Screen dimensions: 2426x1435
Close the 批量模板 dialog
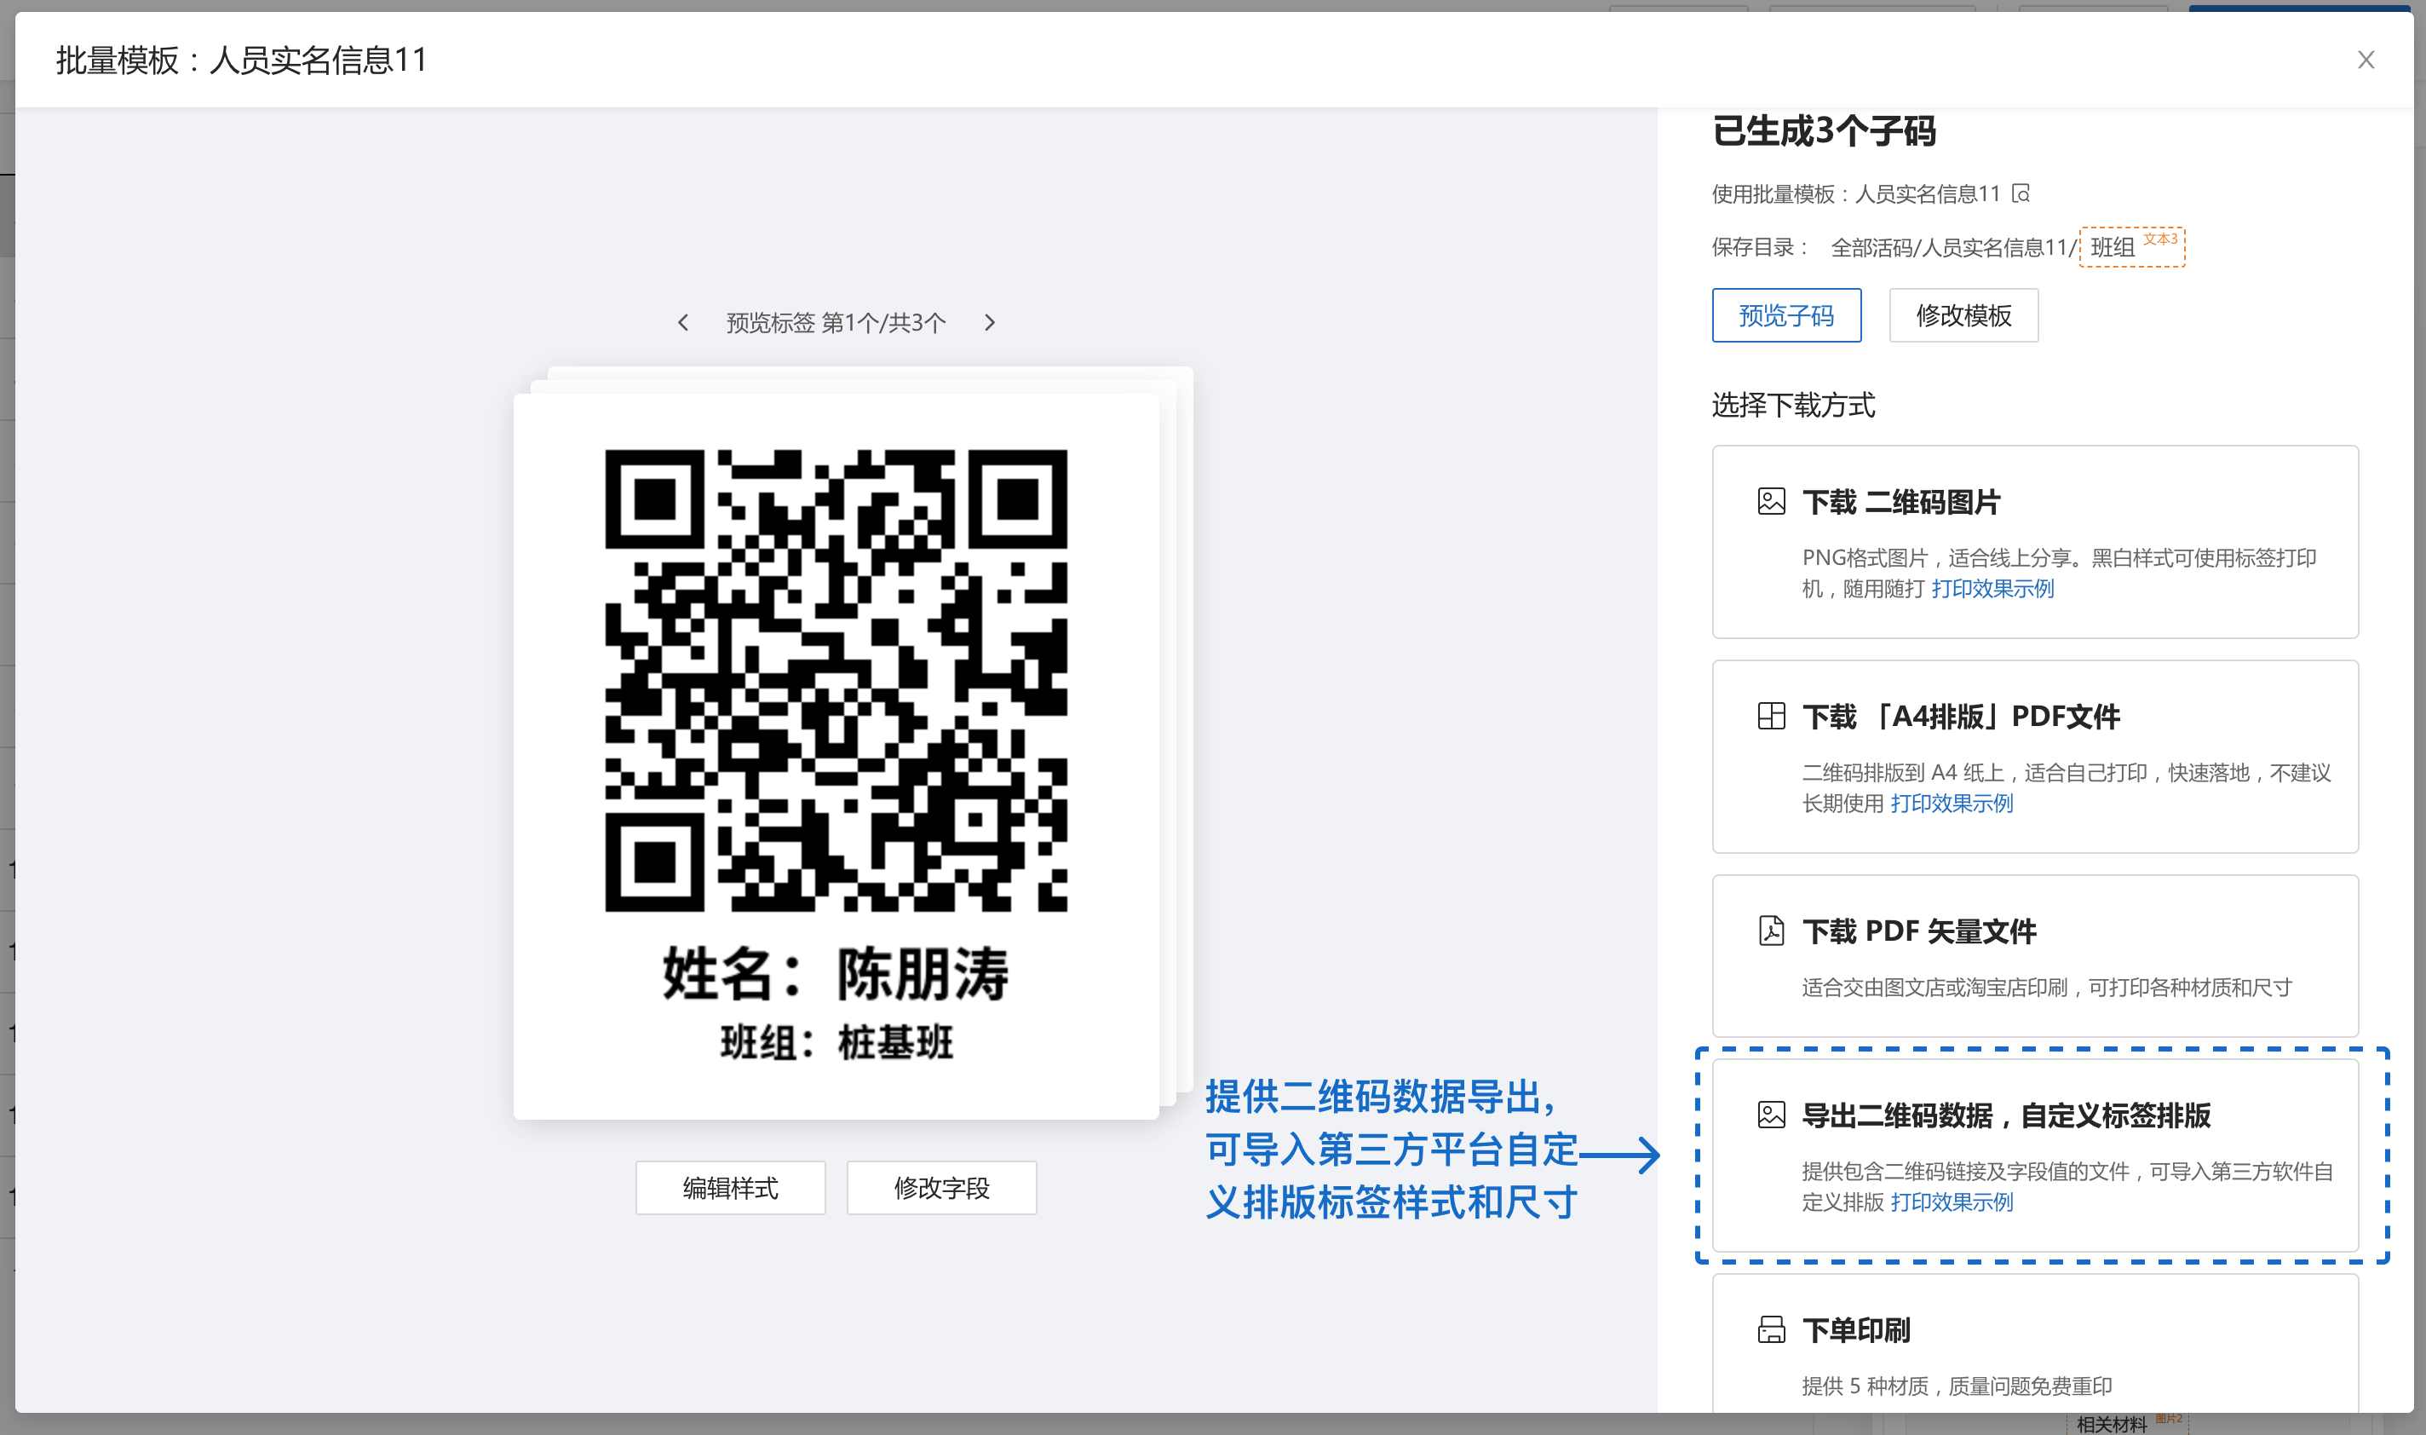(x=2366, y=60)
